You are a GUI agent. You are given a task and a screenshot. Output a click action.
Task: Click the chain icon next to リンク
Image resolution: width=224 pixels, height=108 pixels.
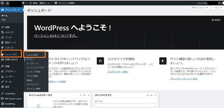(x=2, y=37)
